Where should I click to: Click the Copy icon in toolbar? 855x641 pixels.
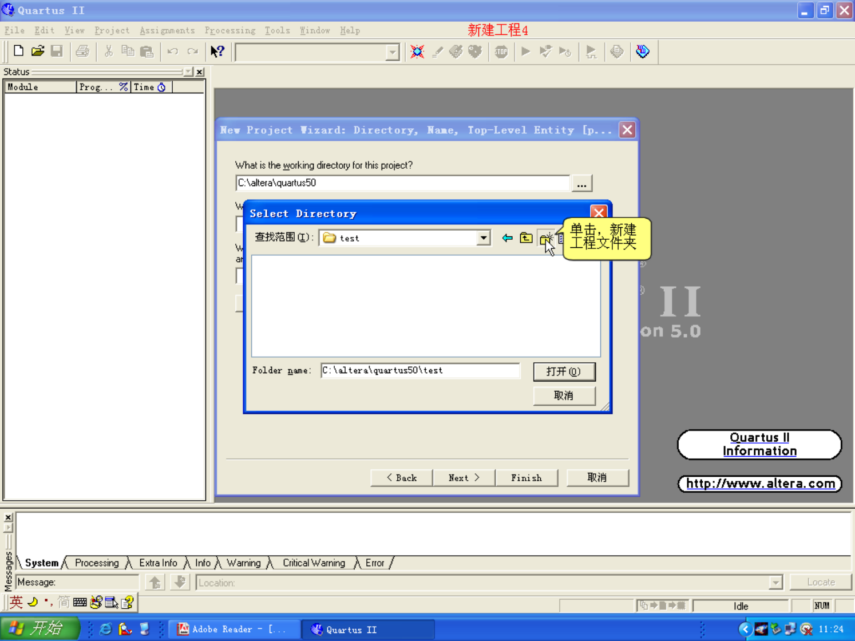(x=128, y=52)
